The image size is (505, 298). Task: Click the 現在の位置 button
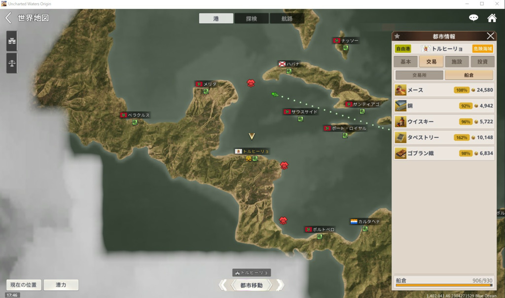tap(24, 285)
